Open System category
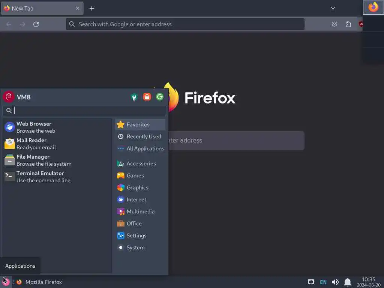The width and height of the screenshot is (384, 288). [140, 247]
